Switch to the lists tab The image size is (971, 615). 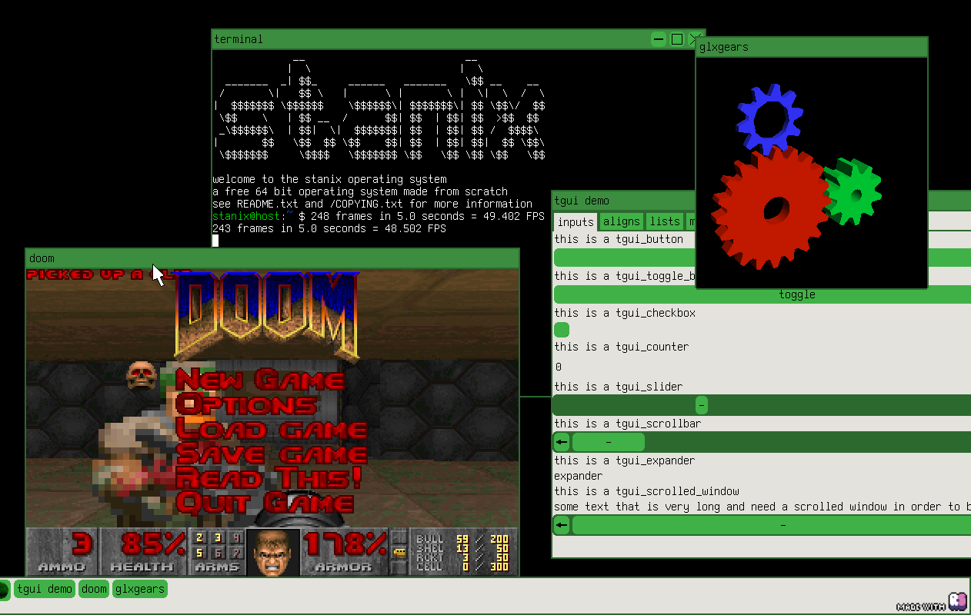pyautogui.click(x=665, y=221)
